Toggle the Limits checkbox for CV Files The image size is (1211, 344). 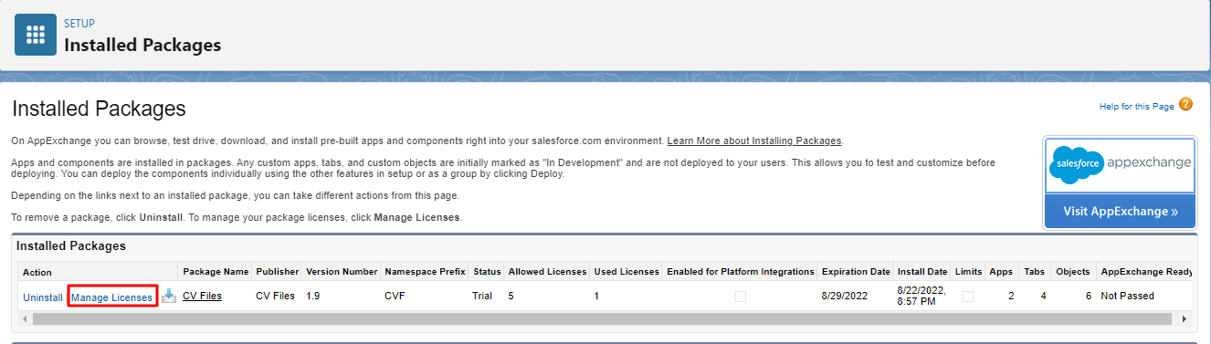pos(968,297)
